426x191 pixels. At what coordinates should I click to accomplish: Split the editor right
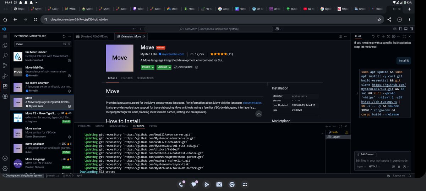(x=340, y=36)
